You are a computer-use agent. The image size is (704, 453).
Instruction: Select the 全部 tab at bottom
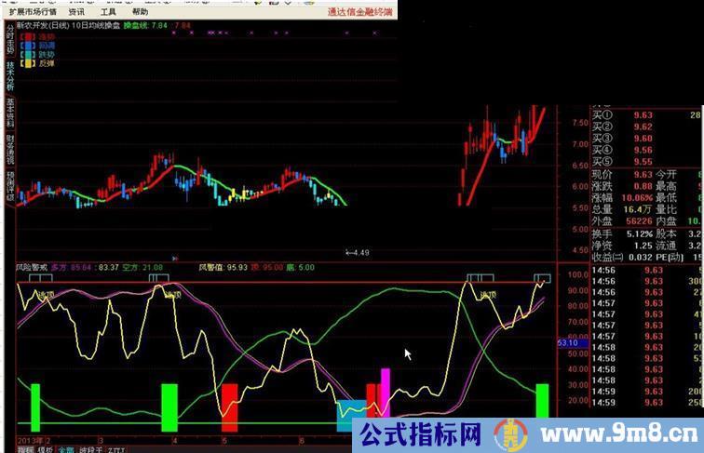point(65,448)
